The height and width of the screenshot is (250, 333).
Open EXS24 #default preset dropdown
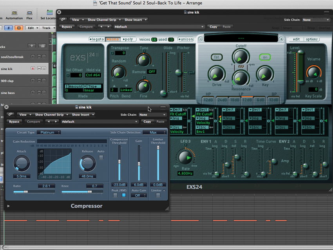point(159,27)
